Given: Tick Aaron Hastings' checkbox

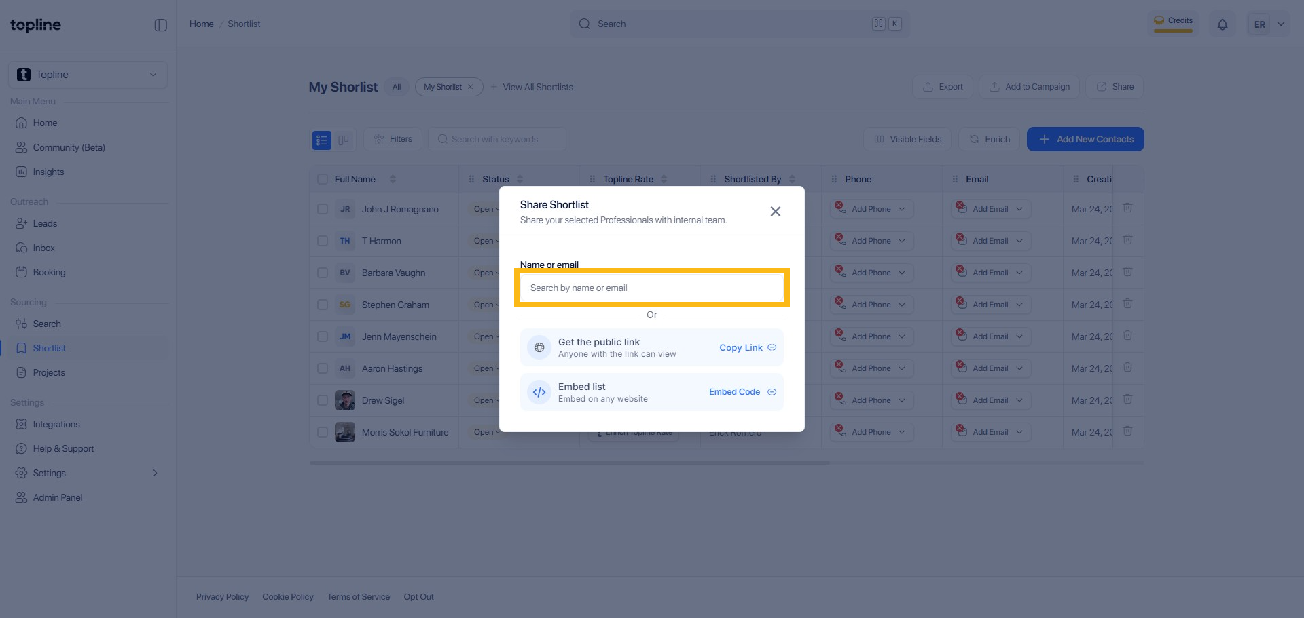Looking at the screenshot, I should pos(323,369).
